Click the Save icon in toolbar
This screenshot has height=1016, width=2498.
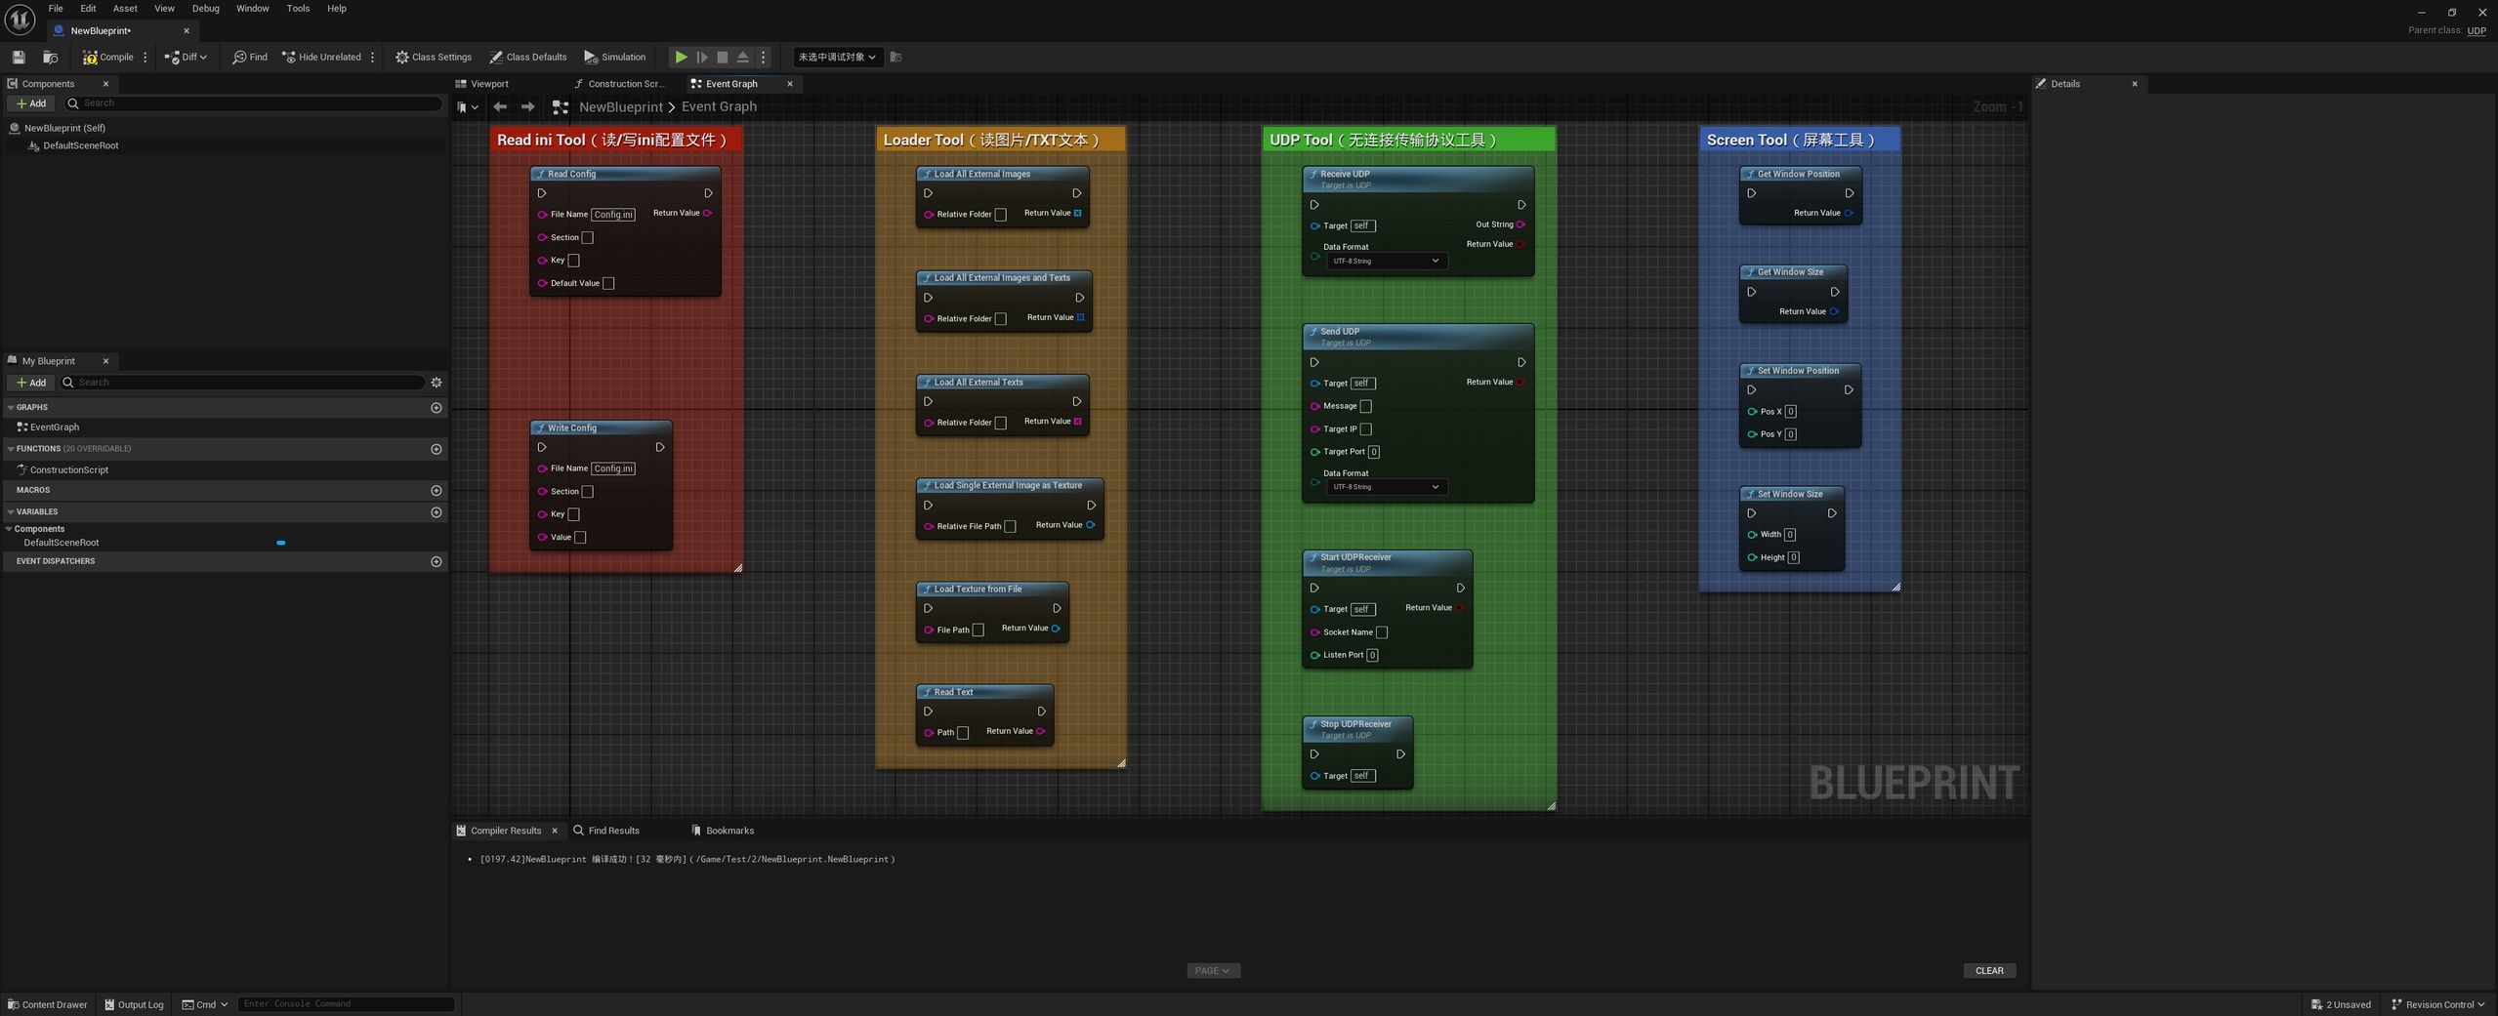point(19,57)
